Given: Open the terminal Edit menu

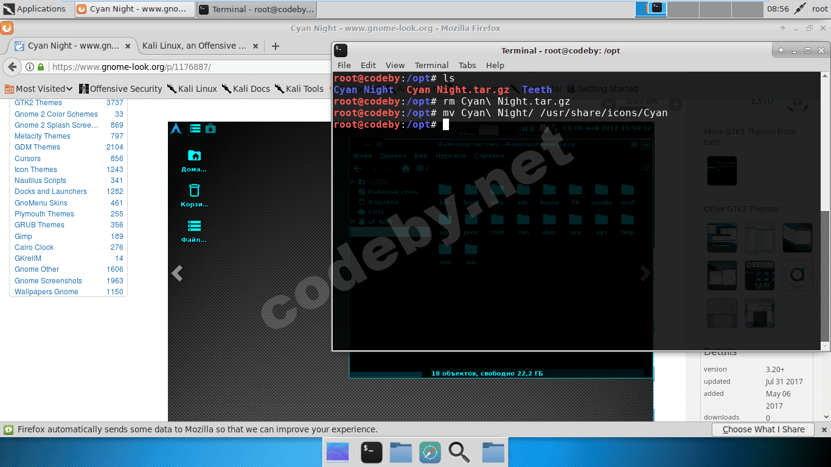Looking at the screenshot, I should tap(368, 65).
